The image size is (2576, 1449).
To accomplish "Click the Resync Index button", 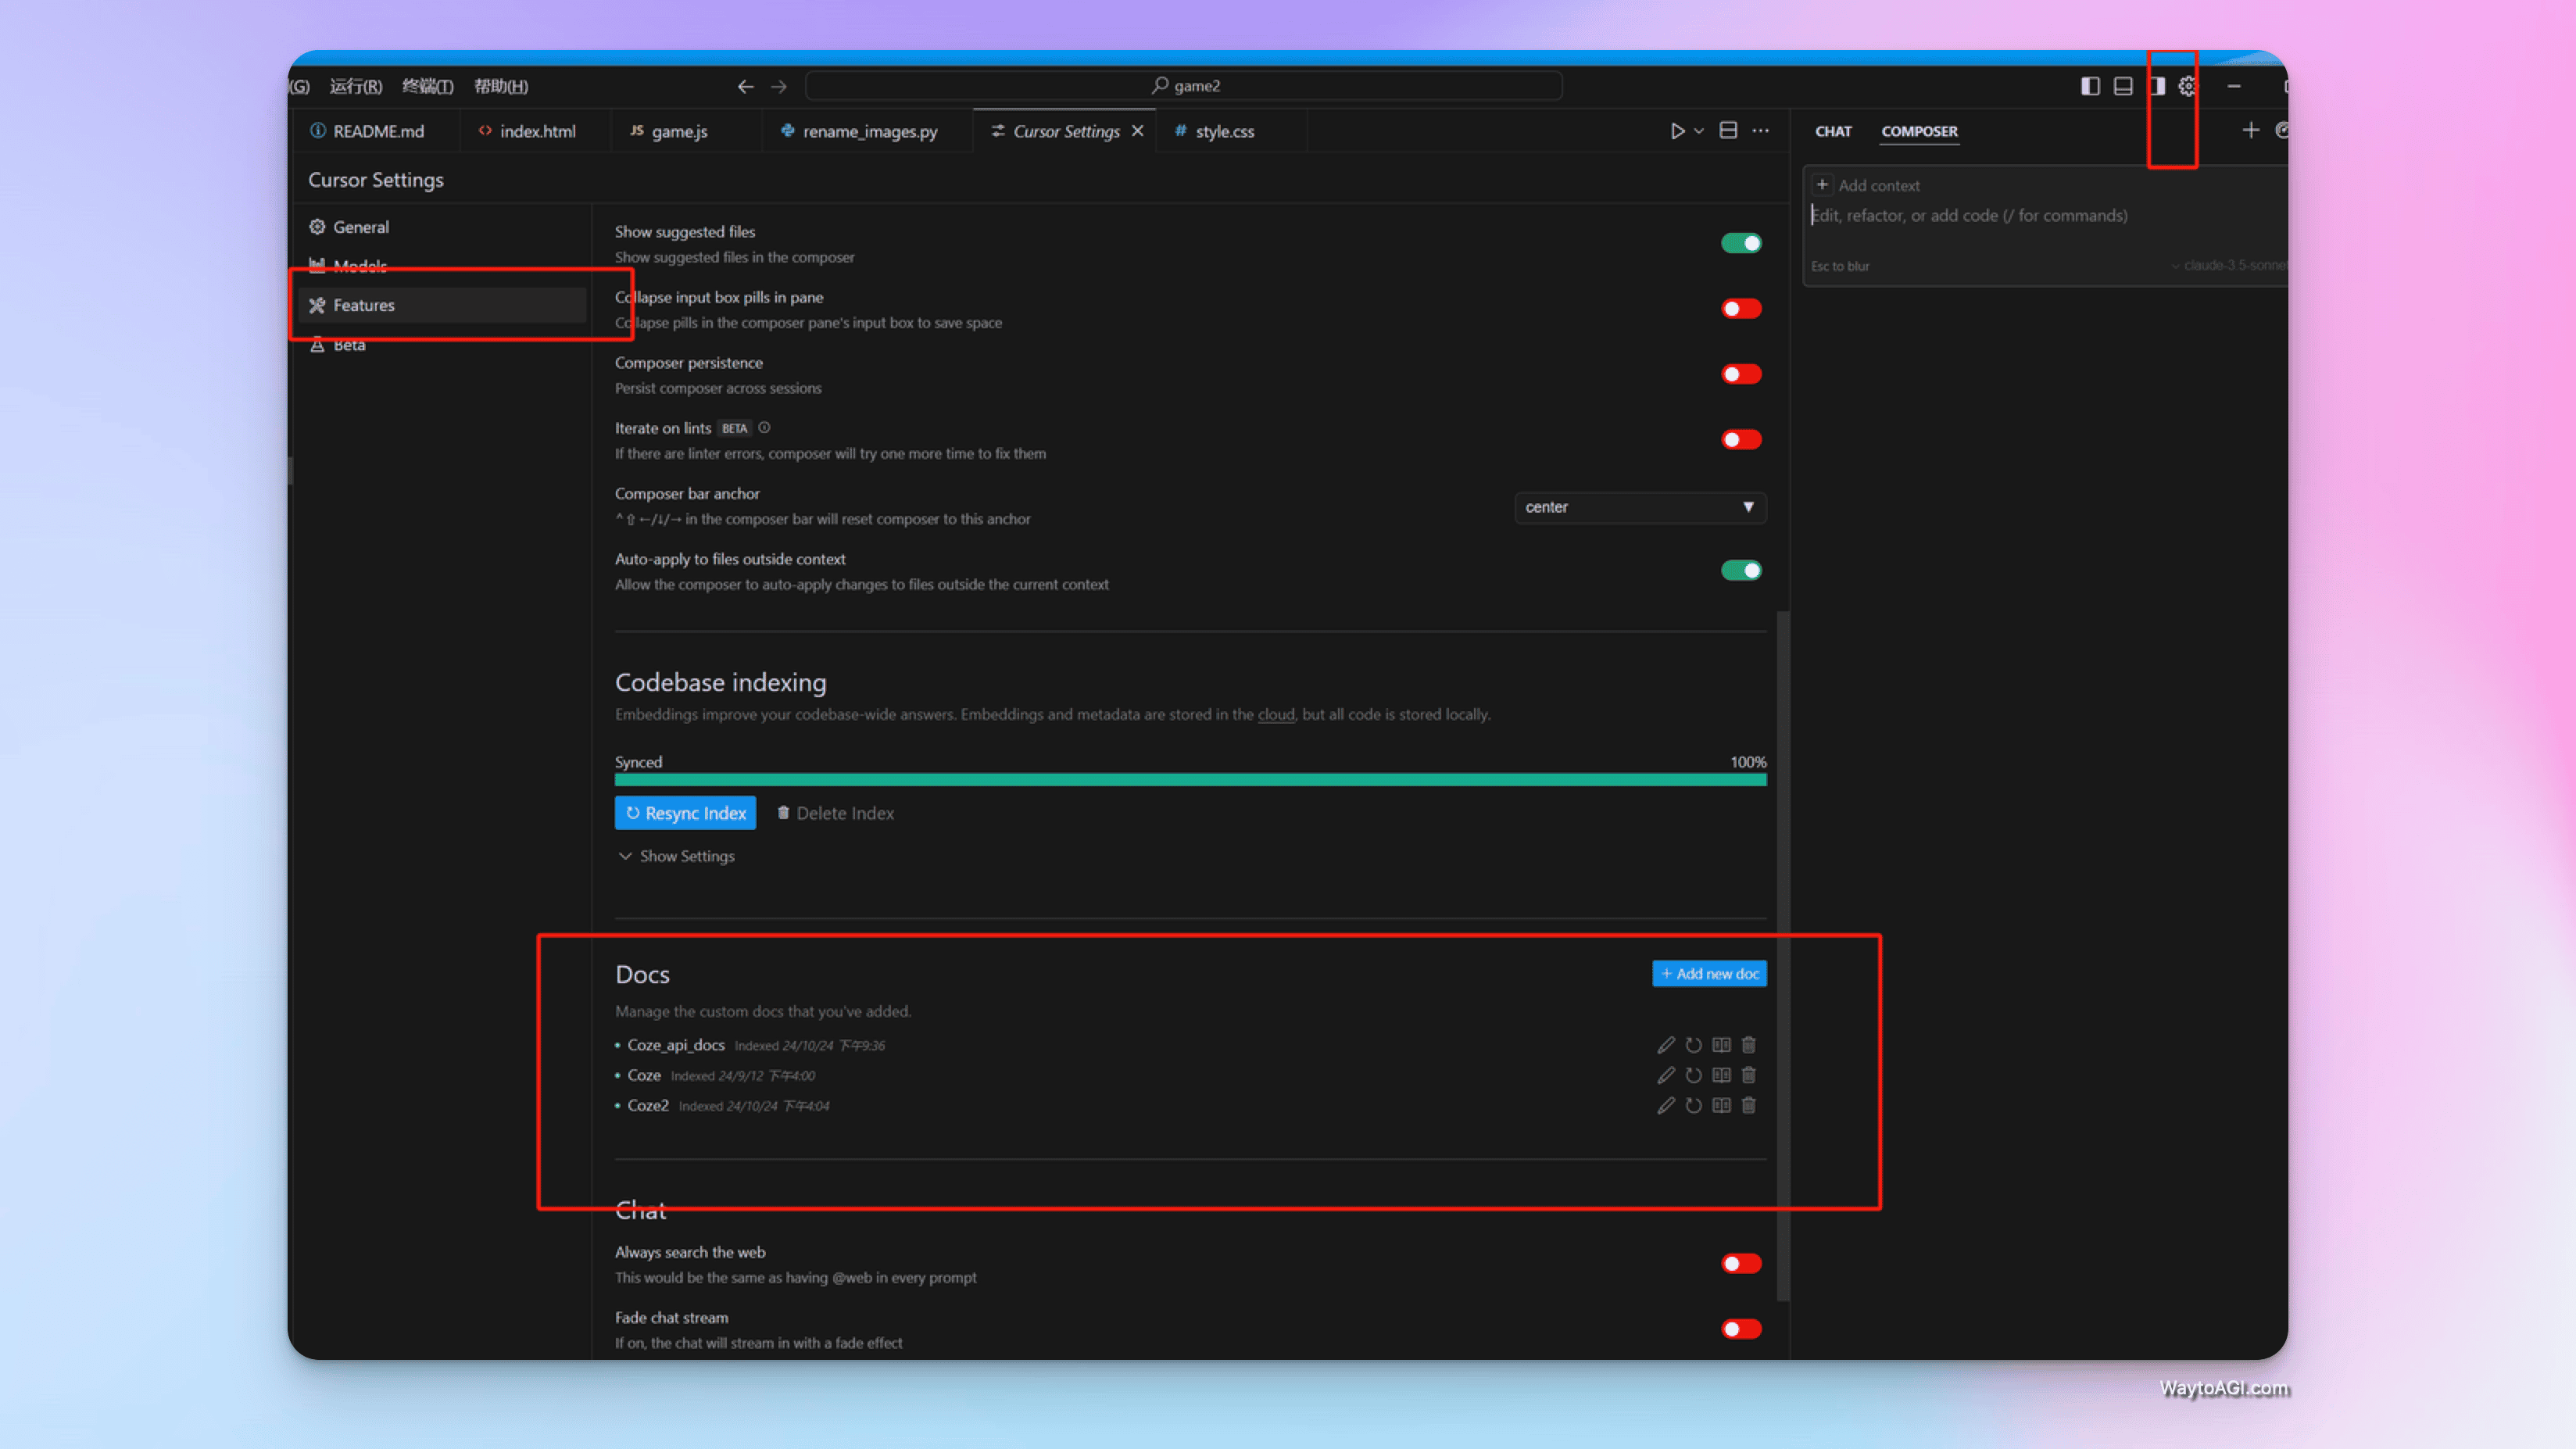I will coord(685,813).
